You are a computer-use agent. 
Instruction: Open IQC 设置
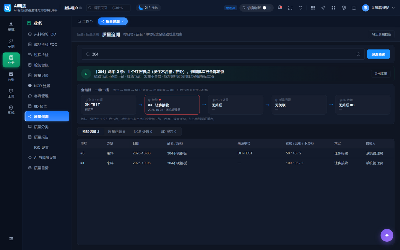pyautogui.click(x=47, y=147)
